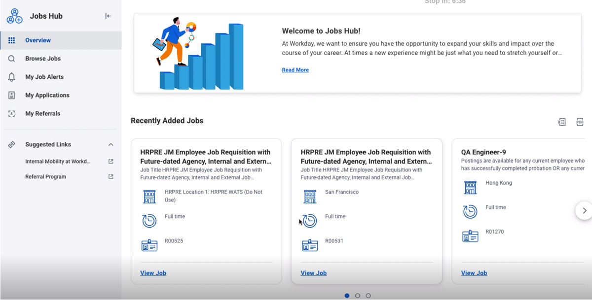Click clock icon in QA Engineer-9 card
Screen dimensions: 592x300
(x=470, y=211)
